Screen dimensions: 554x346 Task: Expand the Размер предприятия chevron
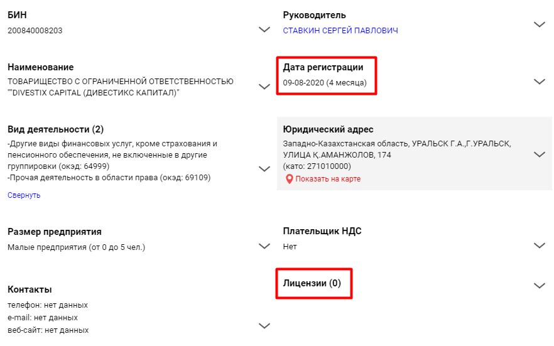(x=264, y=246)
